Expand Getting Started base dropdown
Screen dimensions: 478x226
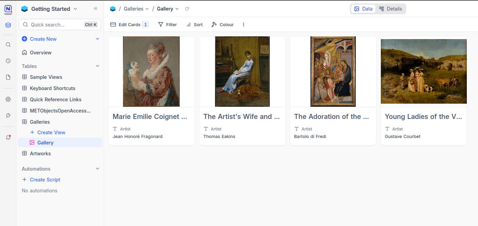coord(75,9)
